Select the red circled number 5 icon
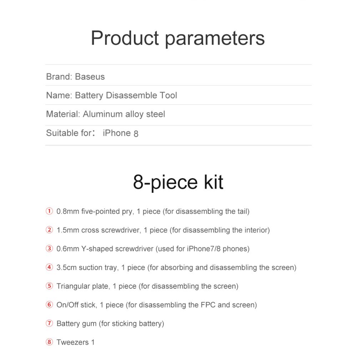The height and width of the screenshot is (357, 357). pos(49,286)
